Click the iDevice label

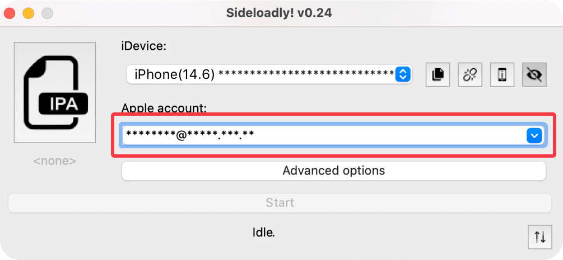[144, 47]
